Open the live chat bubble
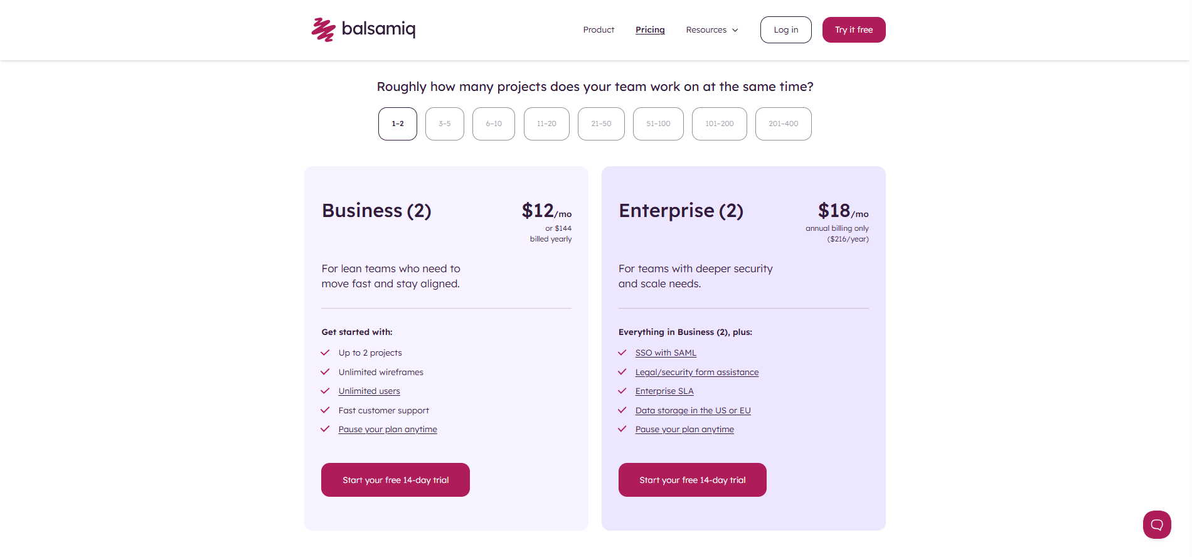This screenshot has height=557, width=1192. pos(1157,525)
